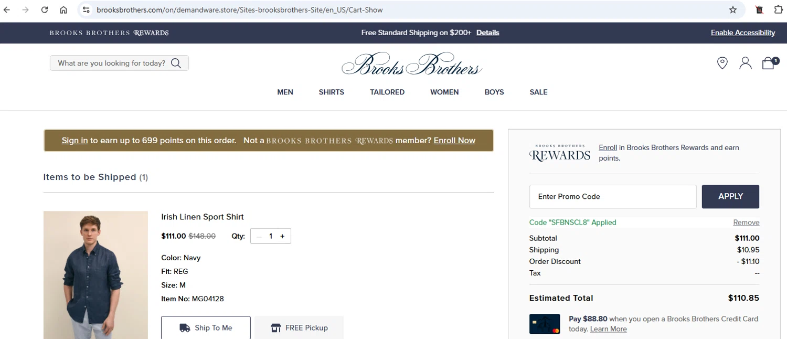
Task: Click the Item No: MG04128 text
Action: click(193, 299)
